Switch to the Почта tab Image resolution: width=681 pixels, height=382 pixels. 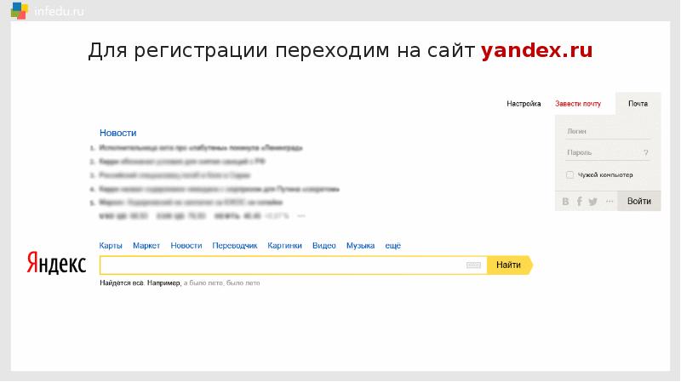[638, 104]
